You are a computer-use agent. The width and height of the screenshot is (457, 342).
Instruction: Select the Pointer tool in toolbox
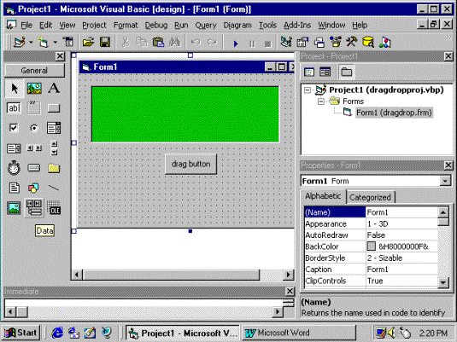pyautogui.click(x=14, y=88)
